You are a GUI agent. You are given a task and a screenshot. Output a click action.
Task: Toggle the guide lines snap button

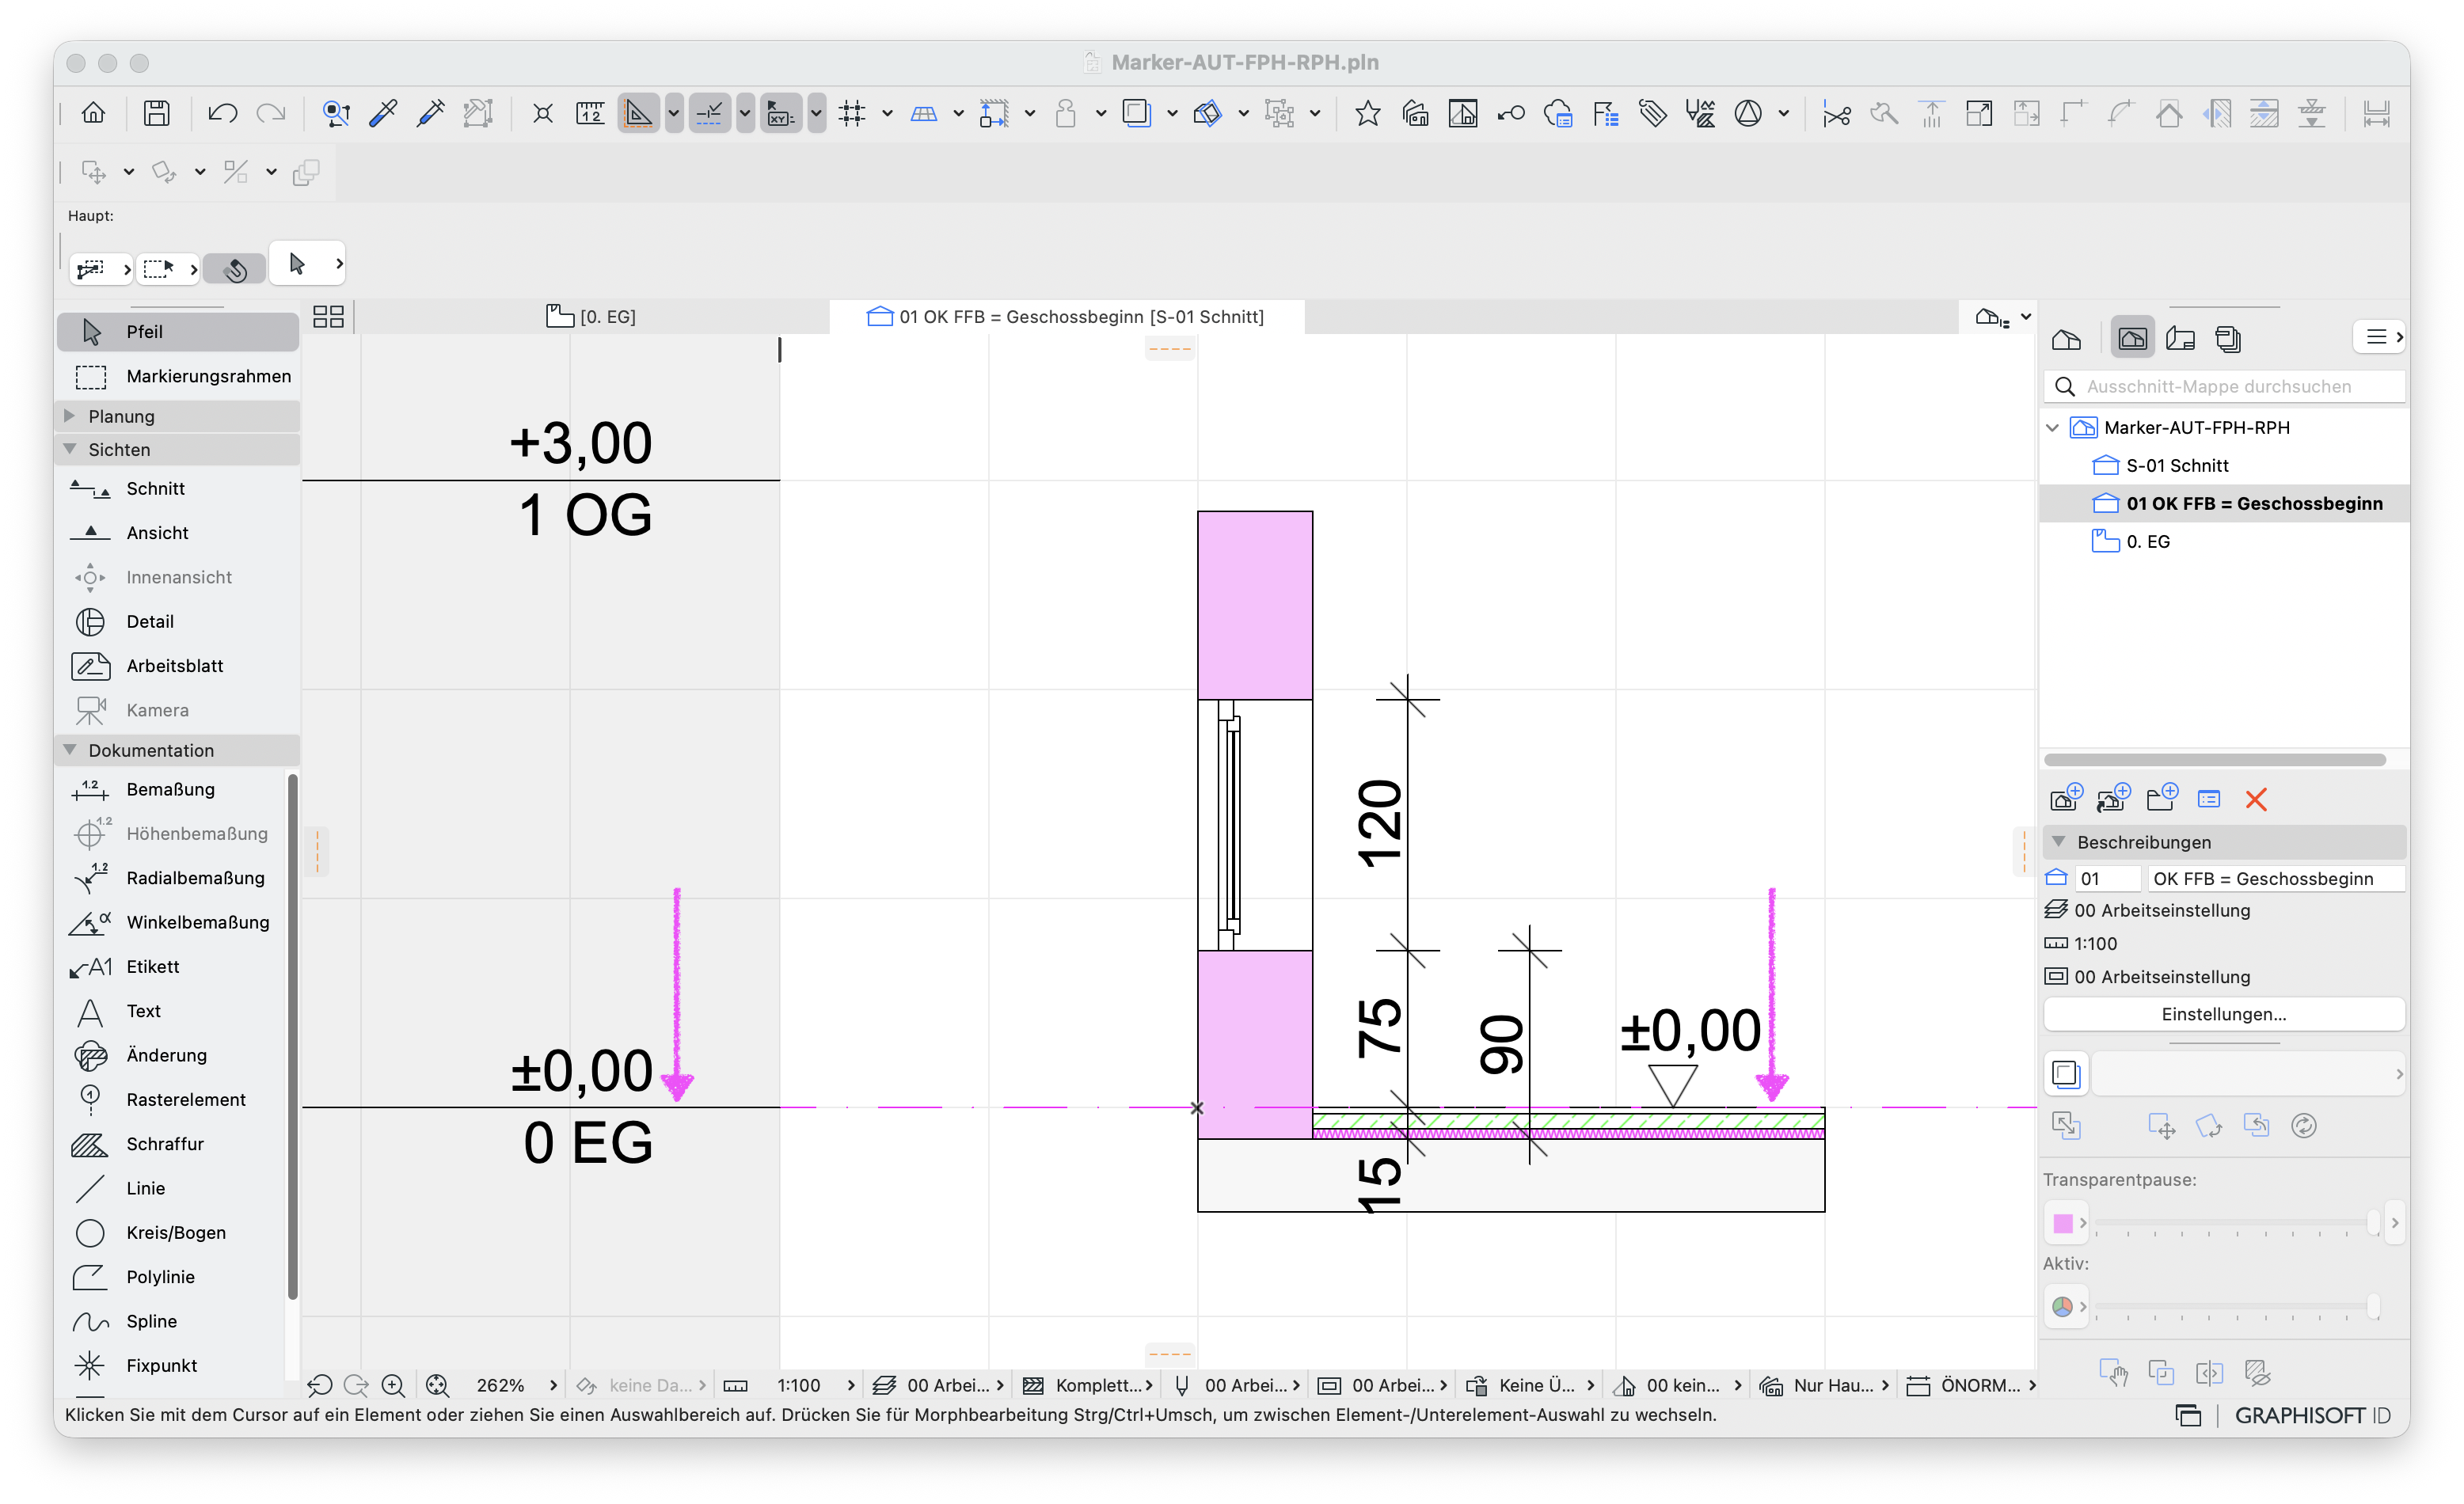[709, 113]
